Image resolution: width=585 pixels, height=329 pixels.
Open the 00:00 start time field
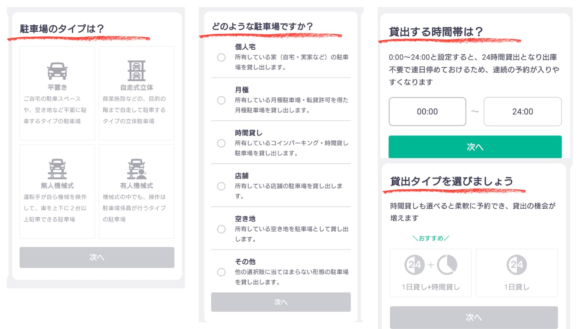click(427, 112)
